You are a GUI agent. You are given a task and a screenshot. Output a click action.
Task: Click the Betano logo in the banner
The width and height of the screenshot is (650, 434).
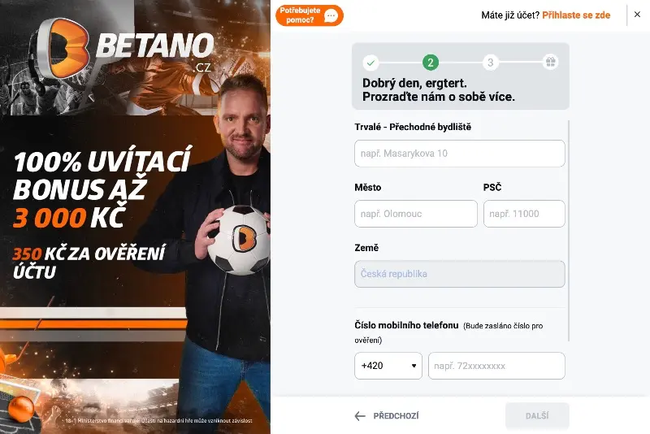pos(125,48)
